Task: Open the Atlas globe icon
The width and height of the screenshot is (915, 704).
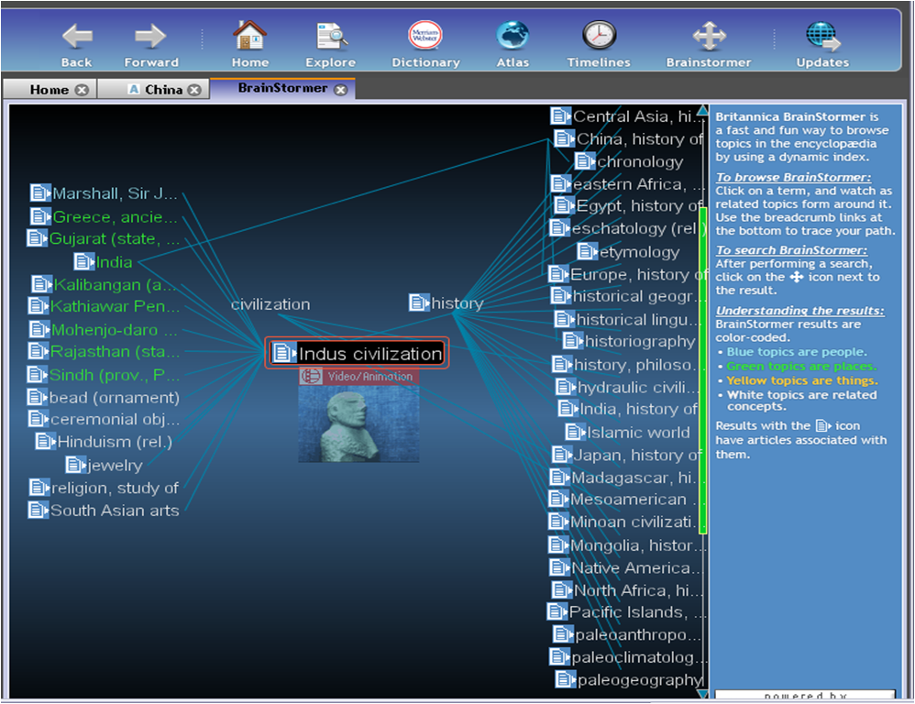Action: (x=513, y=37)
